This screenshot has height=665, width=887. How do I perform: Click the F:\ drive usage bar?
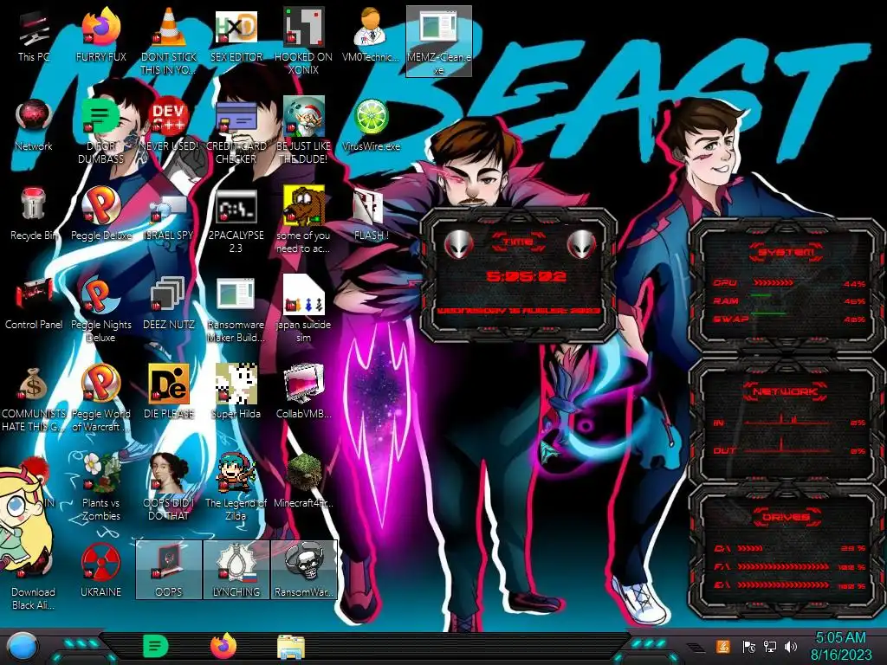783,566
